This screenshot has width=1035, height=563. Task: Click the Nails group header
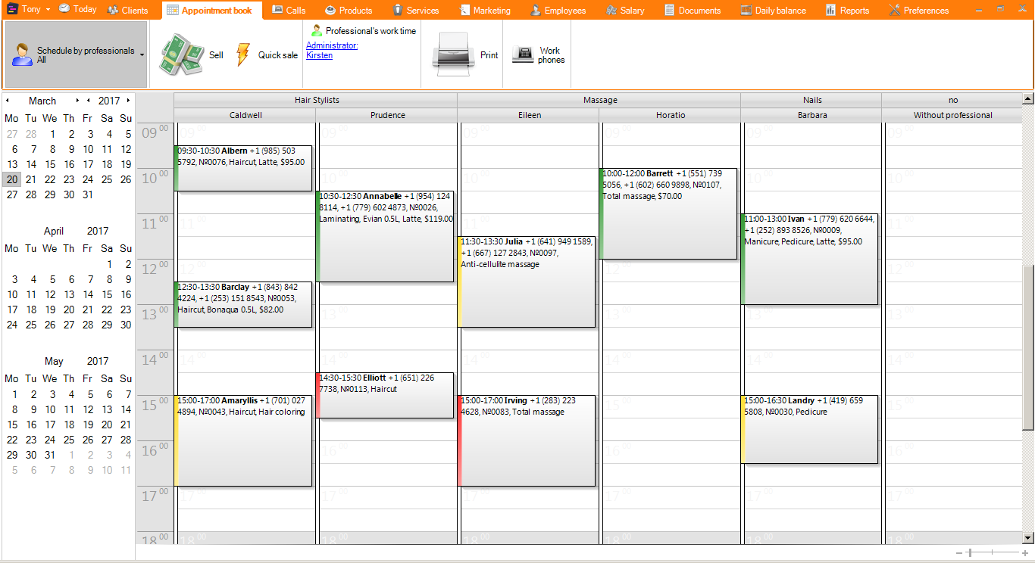(x=811, y=100)
